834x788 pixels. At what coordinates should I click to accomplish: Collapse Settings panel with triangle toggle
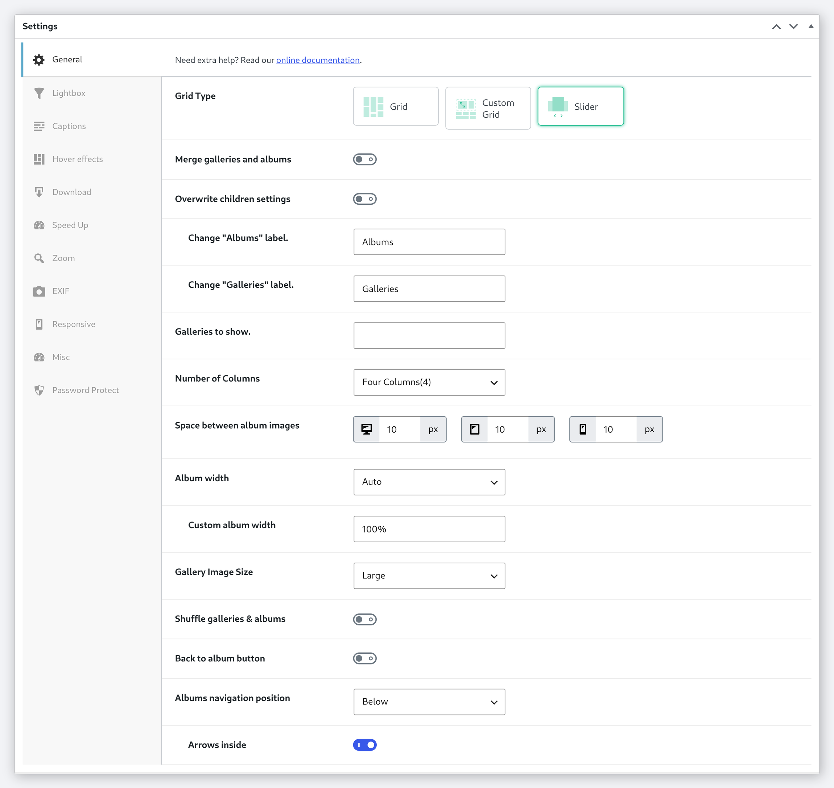811,26
